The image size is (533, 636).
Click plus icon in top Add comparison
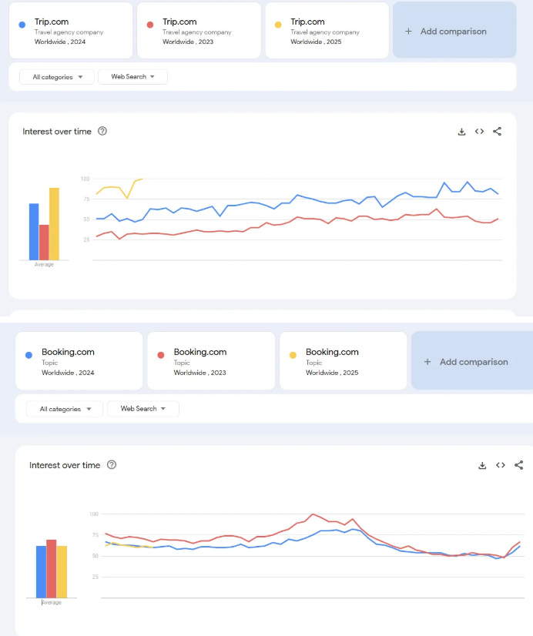click(x=408, y=32)
